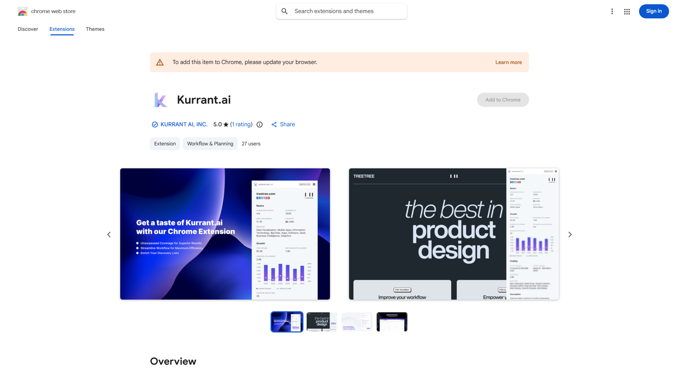Open the three-dot overflow menu
The image size is (679, 382).
point(612,11)
